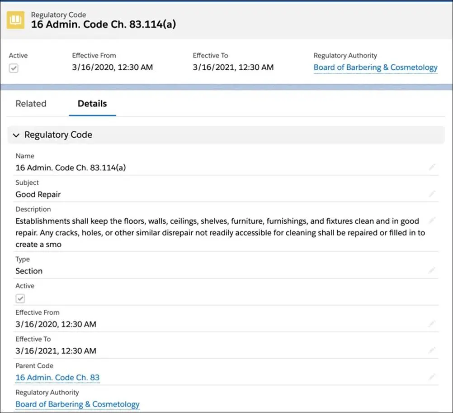Click the edit pencil for Effective From
Image resolution: width=453 pixels, height=413 pixels.
click(432, 323)
